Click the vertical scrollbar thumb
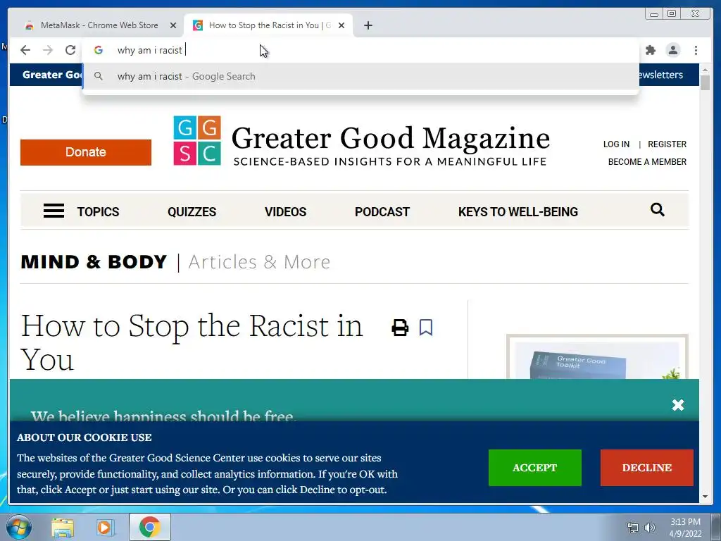The image size is (721, 541). 705,82
